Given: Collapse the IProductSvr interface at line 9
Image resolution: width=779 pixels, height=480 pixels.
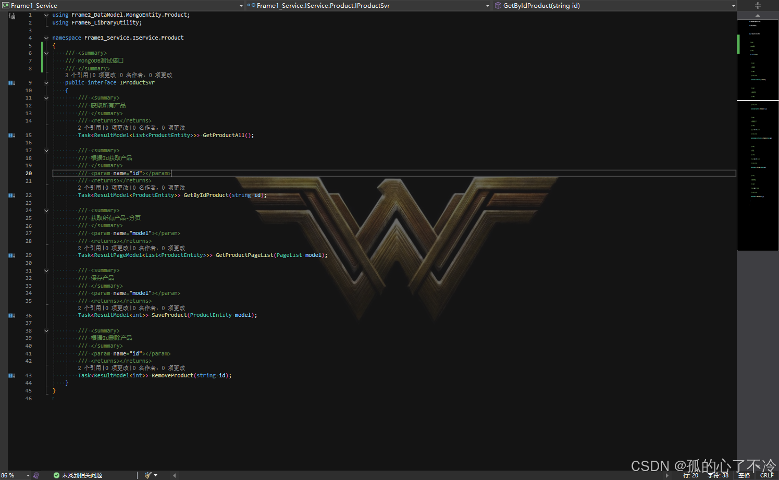Looking at the screenshot, I should pyautogui.click(x=46, y=83).
